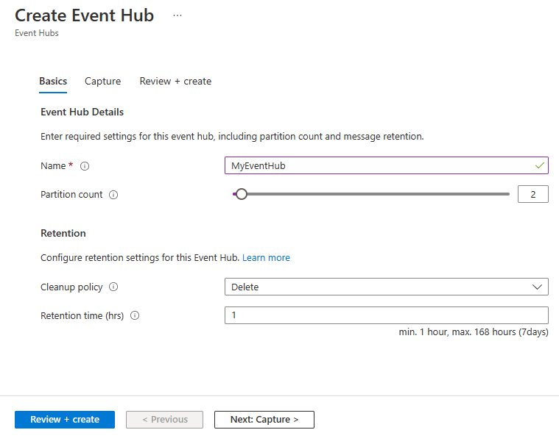Open the Review + create tab
Image resolution: width=559 pixels, height=441 pixels.
[x=175, y=82]
